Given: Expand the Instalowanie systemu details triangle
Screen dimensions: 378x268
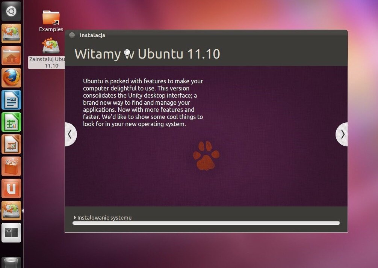Looking at the screenshot, I should point(75,217).
